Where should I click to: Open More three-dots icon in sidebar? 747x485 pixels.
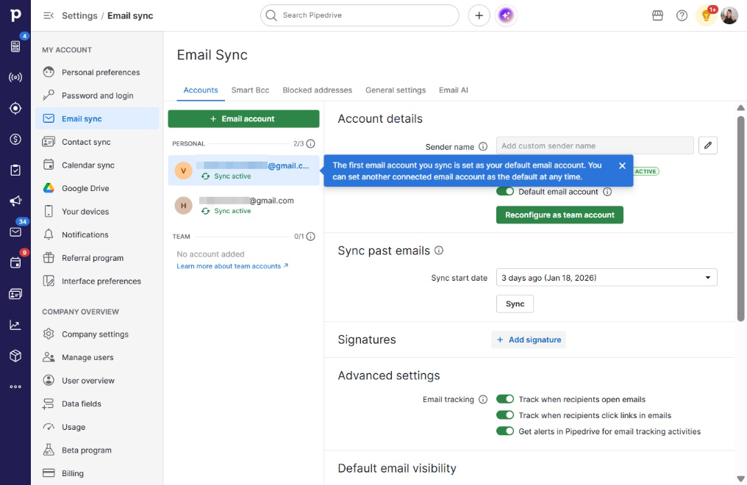(x=15, y=387)
